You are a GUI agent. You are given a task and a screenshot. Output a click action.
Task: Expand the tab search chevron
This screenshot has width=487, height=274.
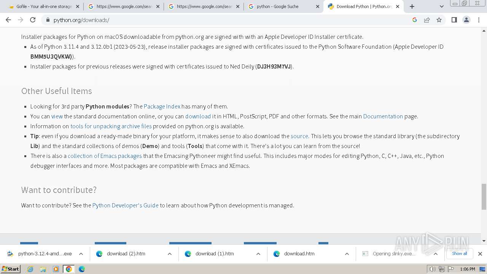coord(442,6)
